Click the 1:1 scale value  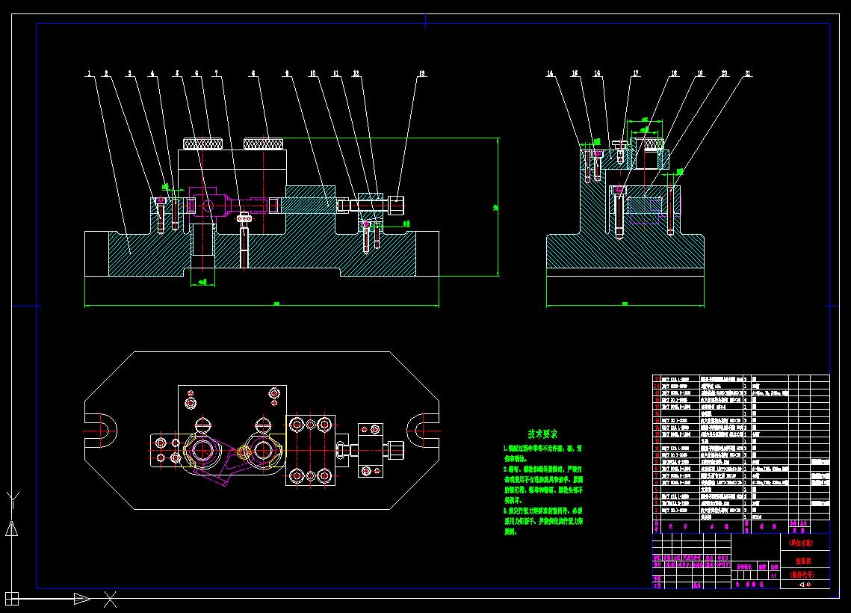[x=774, y=575]
